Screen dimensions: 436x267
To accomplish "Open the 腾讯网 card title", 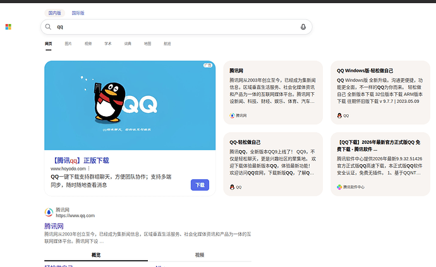I will (236, 71).
